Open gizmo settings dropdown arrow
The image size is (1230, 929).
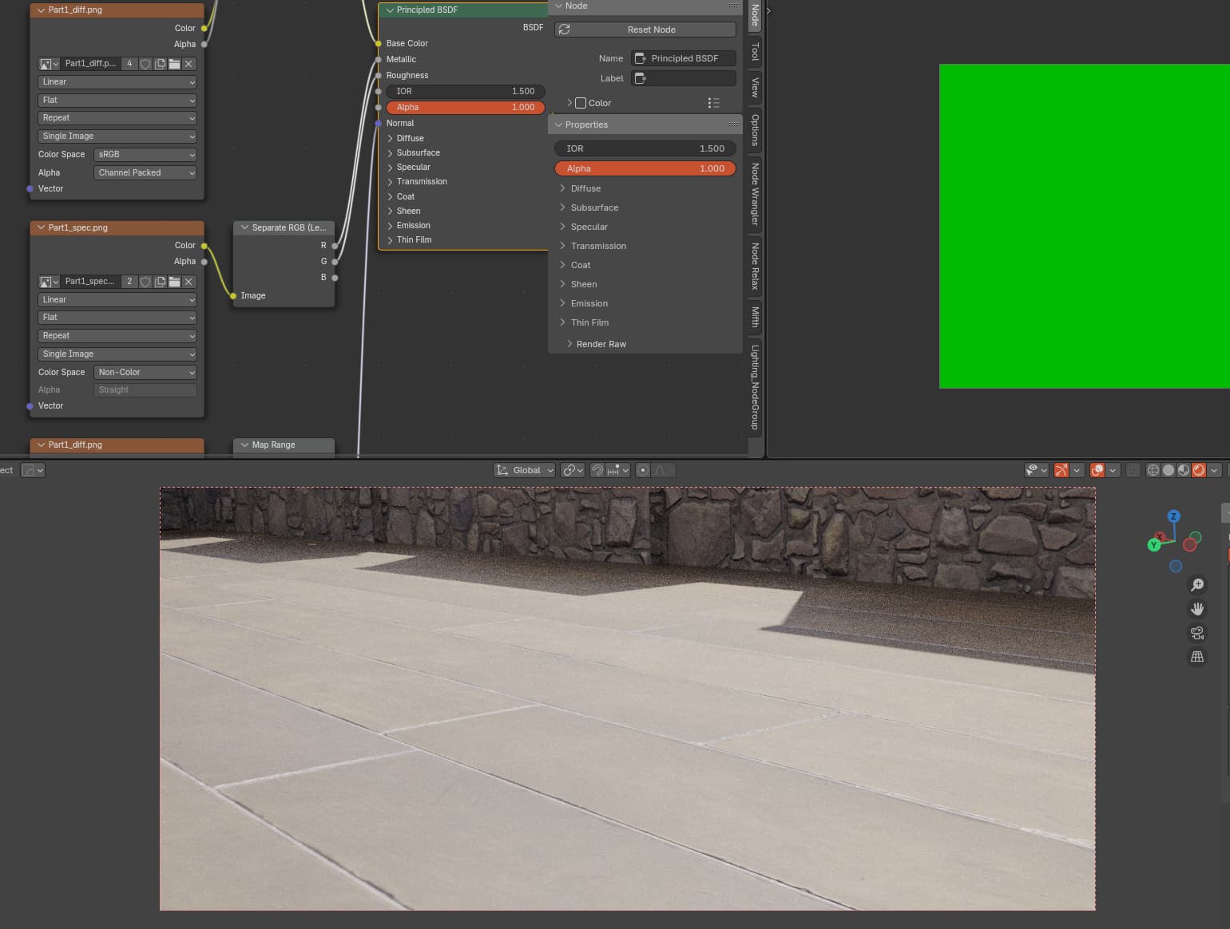[x=1077, y=470]
